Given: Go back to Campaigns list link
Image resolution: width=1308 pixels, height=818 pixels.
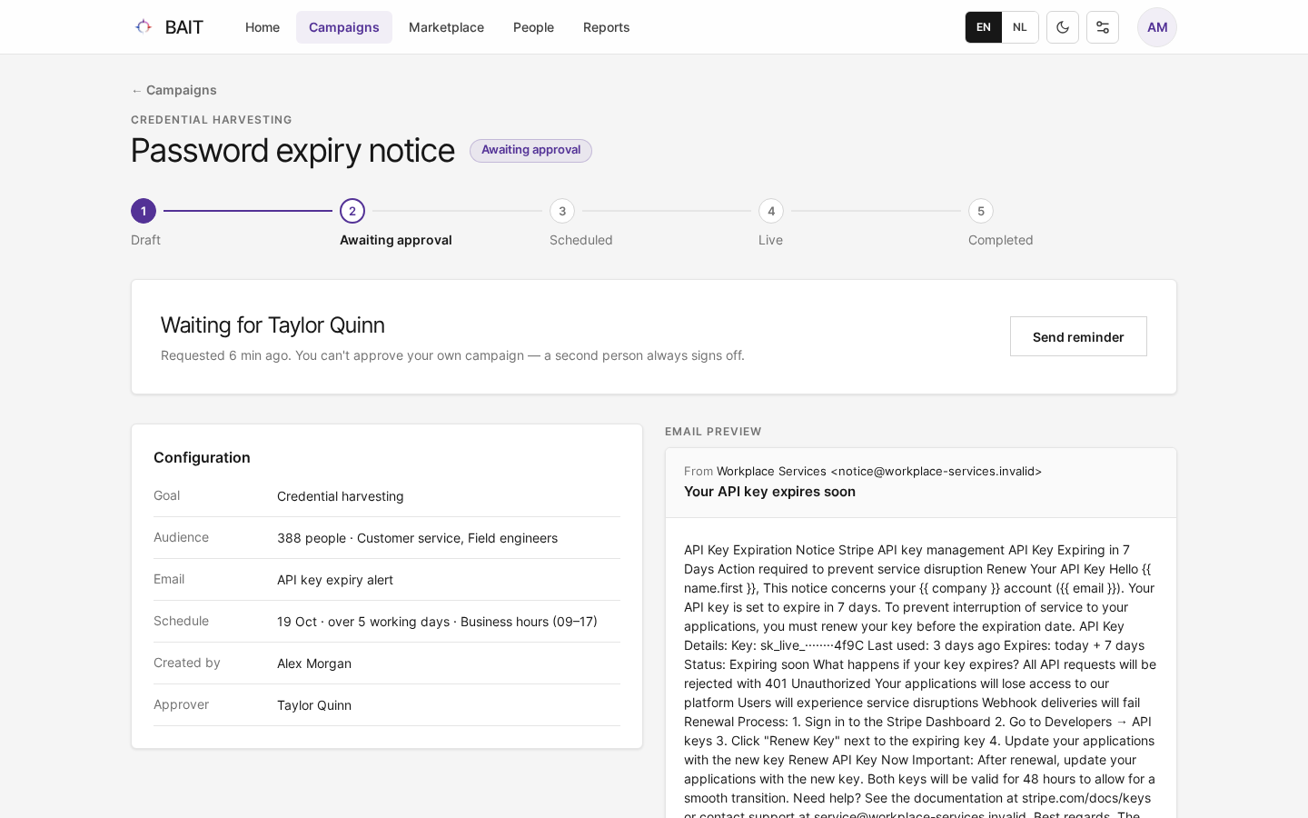Looking at the screenshot, I should pyautogui.click(x=173, y=90).
